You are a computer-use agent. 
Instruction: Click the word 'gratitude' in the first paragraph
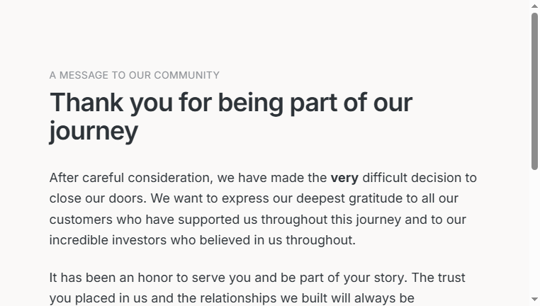376,198
